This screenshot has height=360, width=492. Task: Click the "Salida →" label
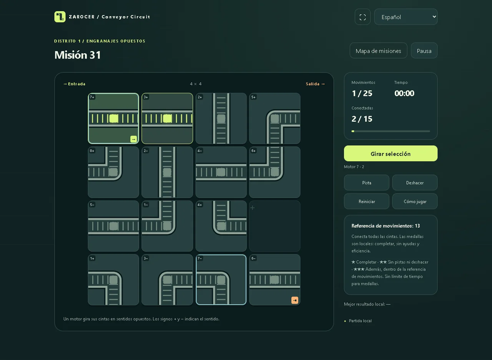click(x=316, y=84)
